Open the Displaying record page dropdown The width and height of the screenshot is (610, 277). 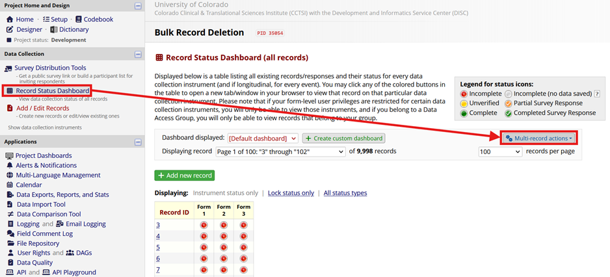point(280,152)
